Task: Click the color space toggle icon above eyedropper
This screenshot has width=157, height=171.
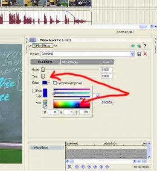Action: tap(45, 102)
